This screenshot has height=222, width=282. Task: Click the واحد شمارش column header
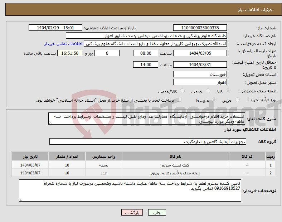(x=104, y=156)
